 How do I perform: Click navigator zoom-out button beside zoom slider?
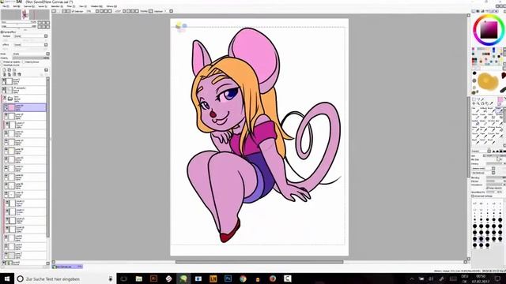[x=40, y=23]
